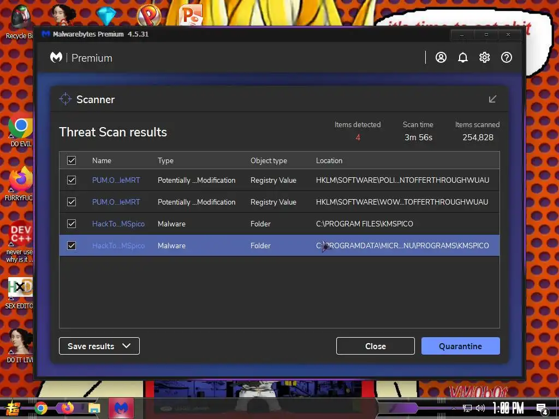Select location HKLM\SOFTWARE\POLI...NTOFFERTHROUGHWUAU
The width and height of the screenshot is (559, 419).
point(402,180)
